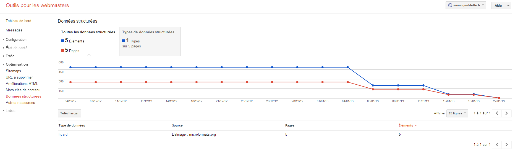Click the Éléments column sort arrow
Screen dimensions: 518x156
point(416,126)
